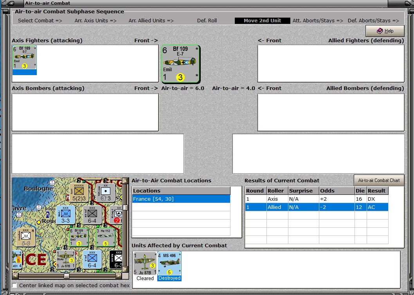
Task: Click the Round column header
Action: click(256, 191)
